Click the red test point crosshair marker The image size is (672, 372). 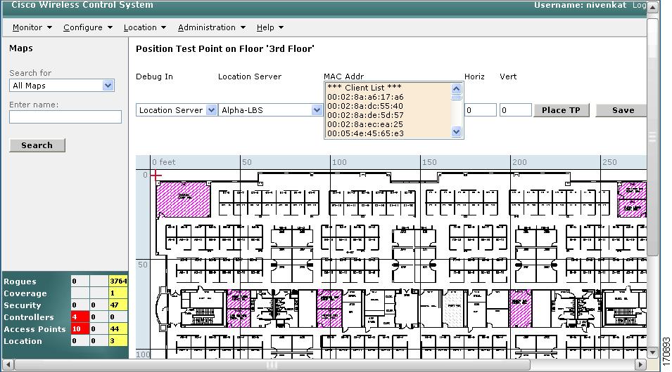point(156,175)
